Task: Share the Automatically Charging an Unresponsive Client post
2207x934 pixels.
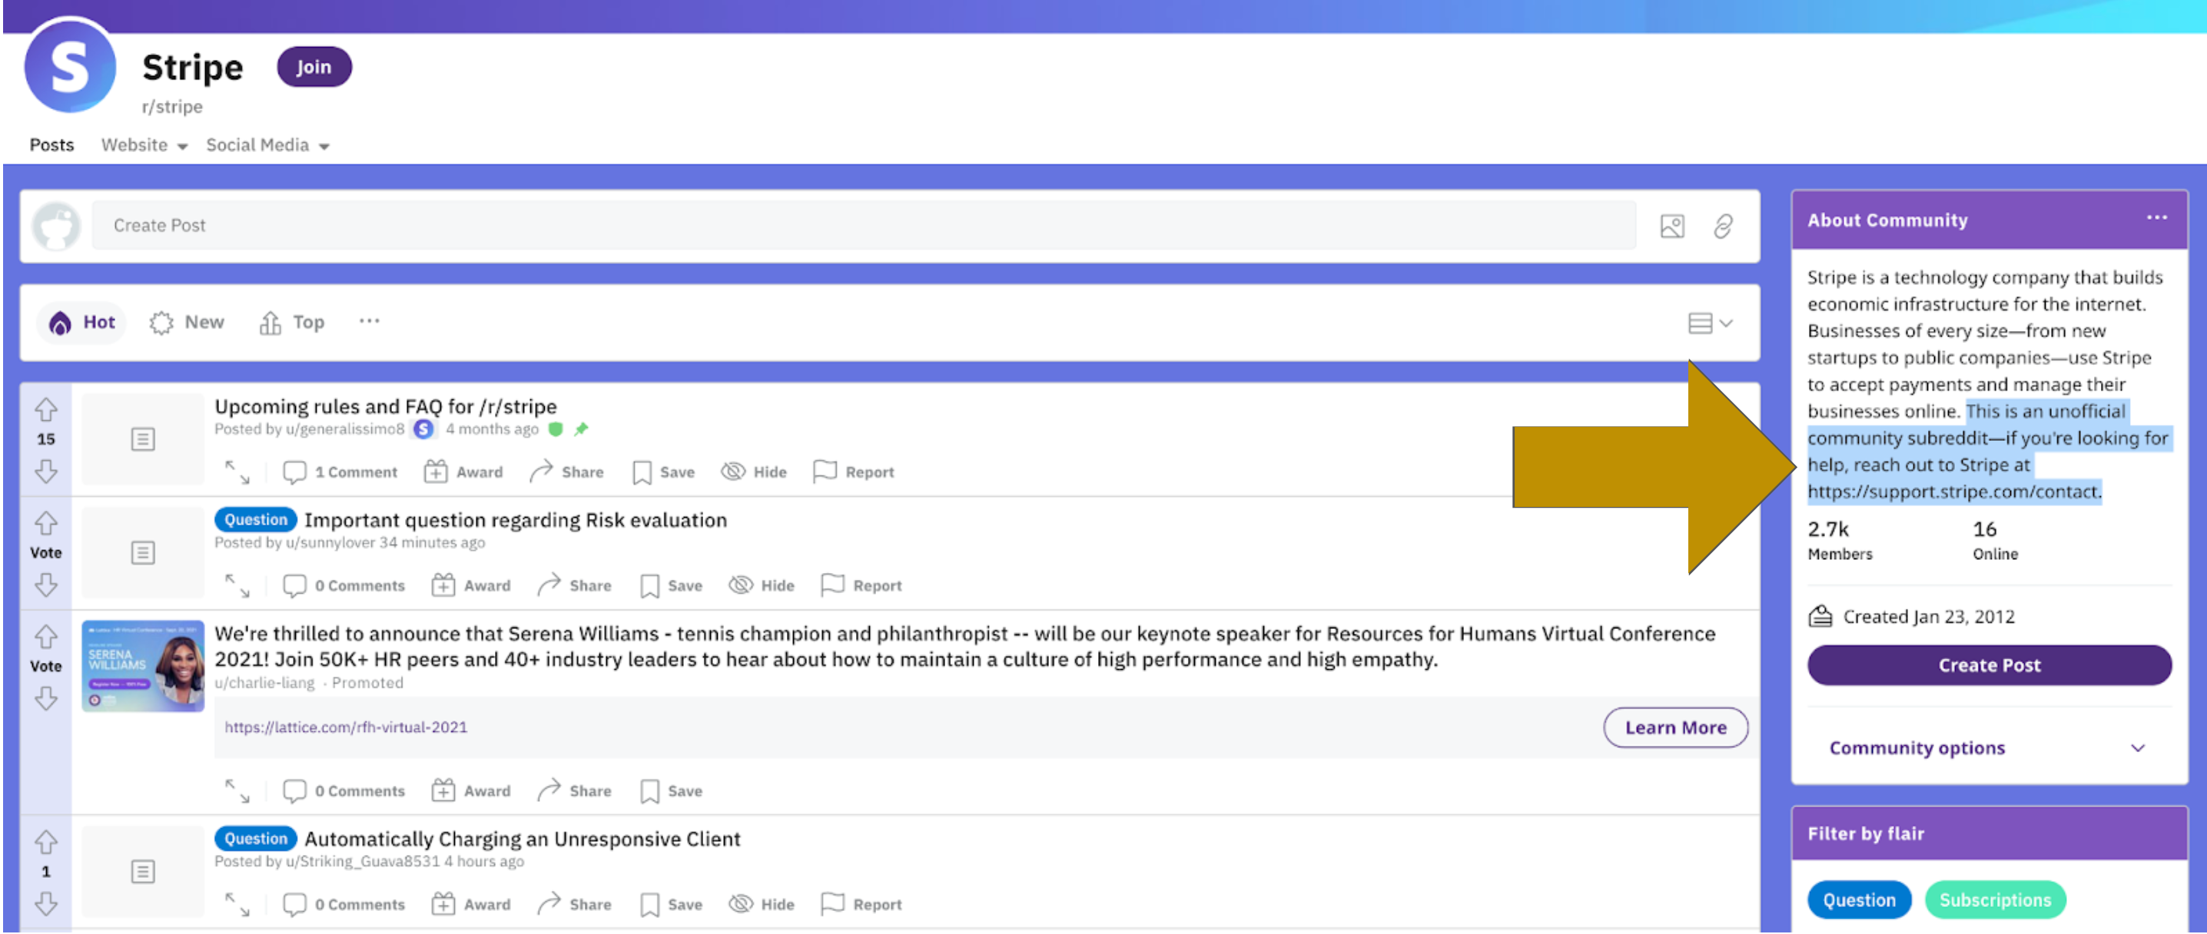Action: (x=574, y=904)
